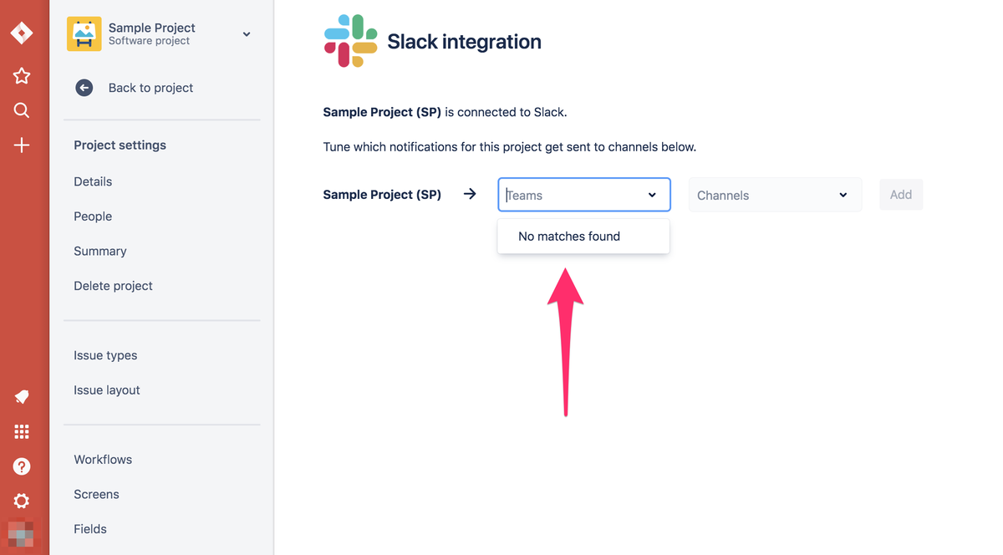Open the Help question mark icon
The height and width of the screenshot is (555, 1003).
tap(22, 466)
